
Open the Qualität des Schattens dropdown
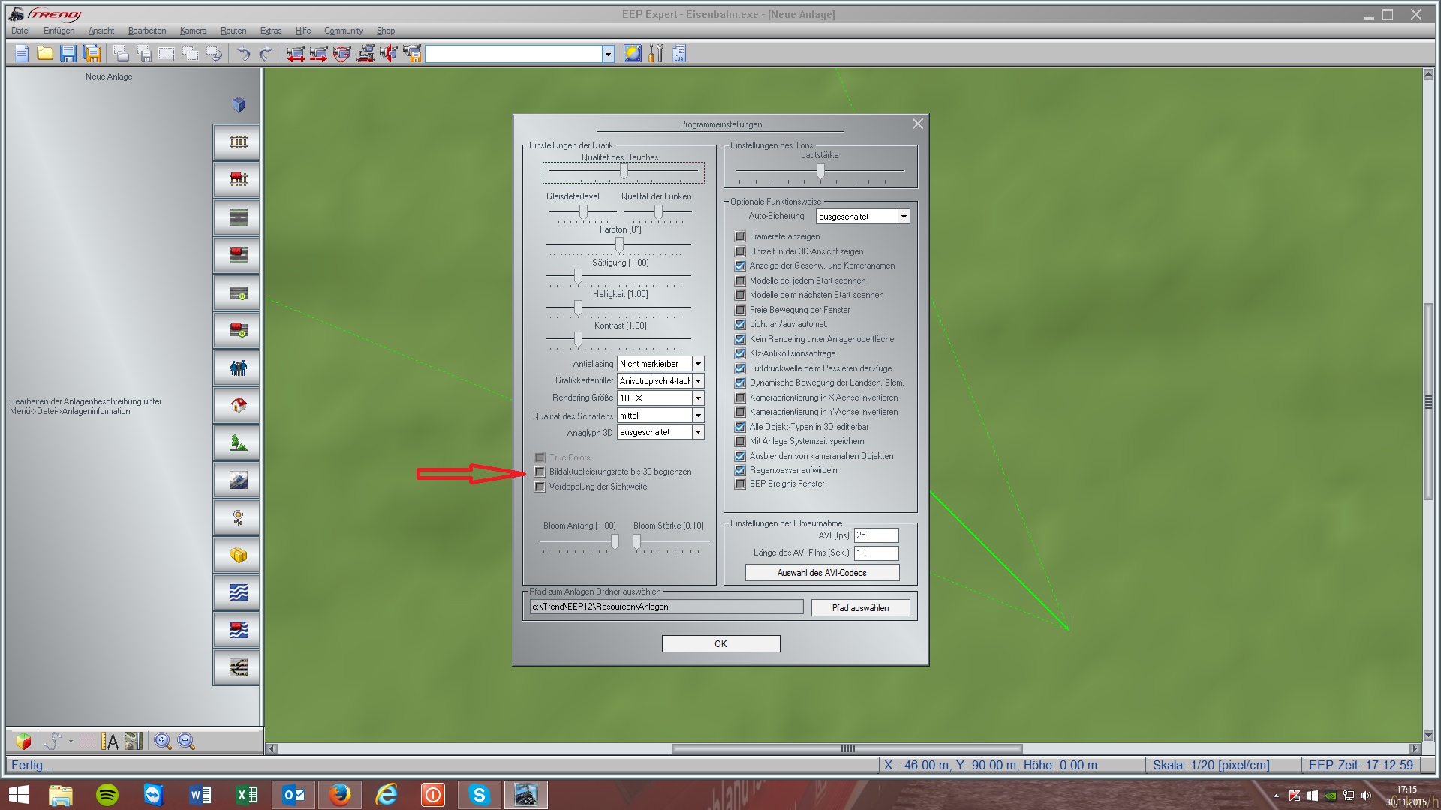(x=698, y=415)
